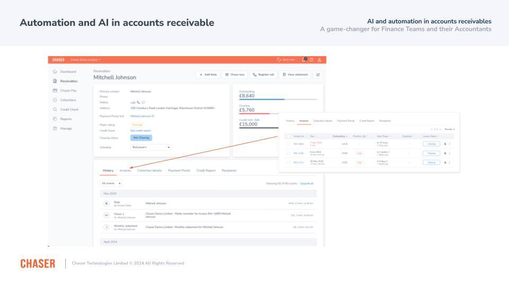This screenshot has width=509, height=286.
Task: Sort by Next Chase column header
Action: 384,136
